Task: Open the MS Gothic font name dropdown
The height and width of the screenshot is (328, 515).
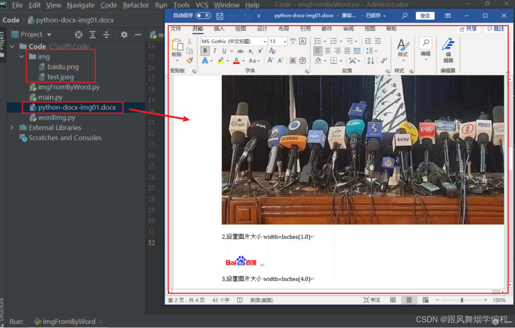Action: coord(265,41)
